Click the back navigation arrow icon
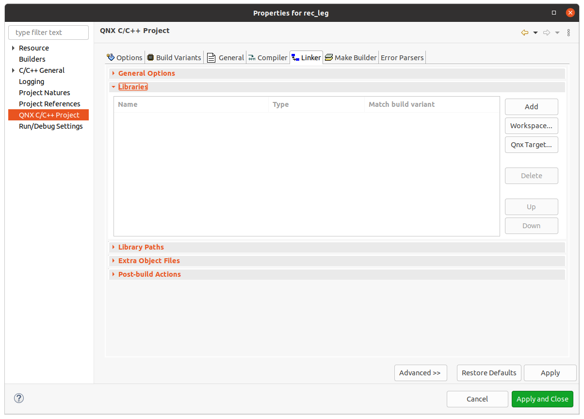 (x=524, y=33)
